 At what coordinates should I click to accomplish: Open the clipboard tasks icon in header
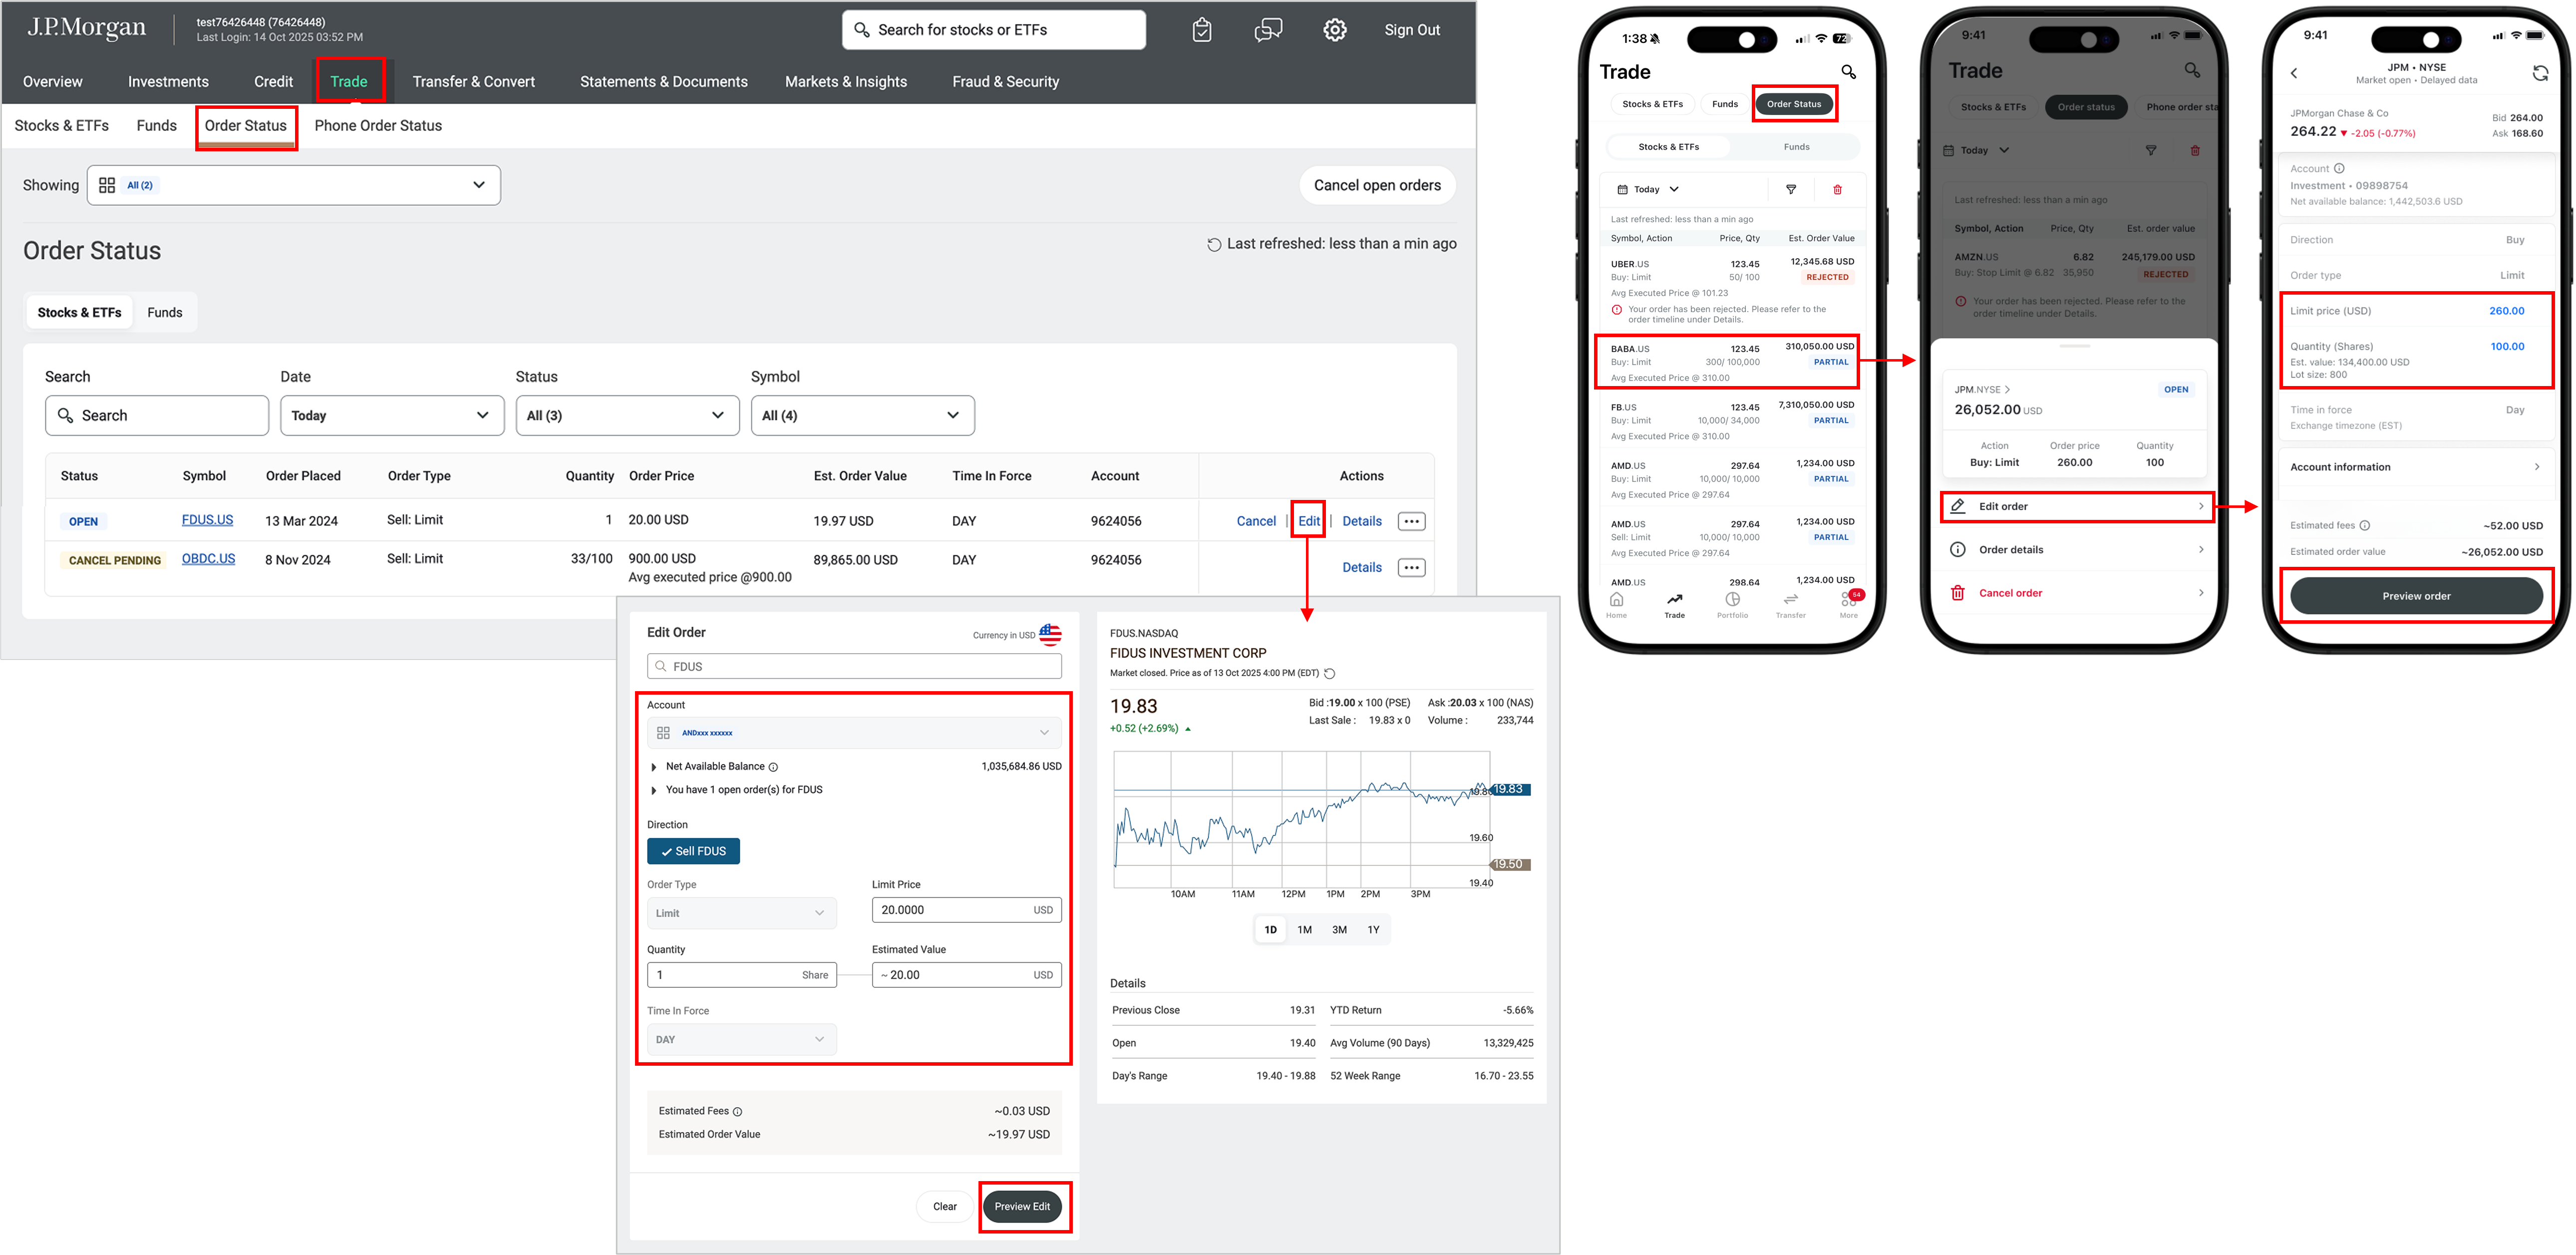coord(1202,30)
